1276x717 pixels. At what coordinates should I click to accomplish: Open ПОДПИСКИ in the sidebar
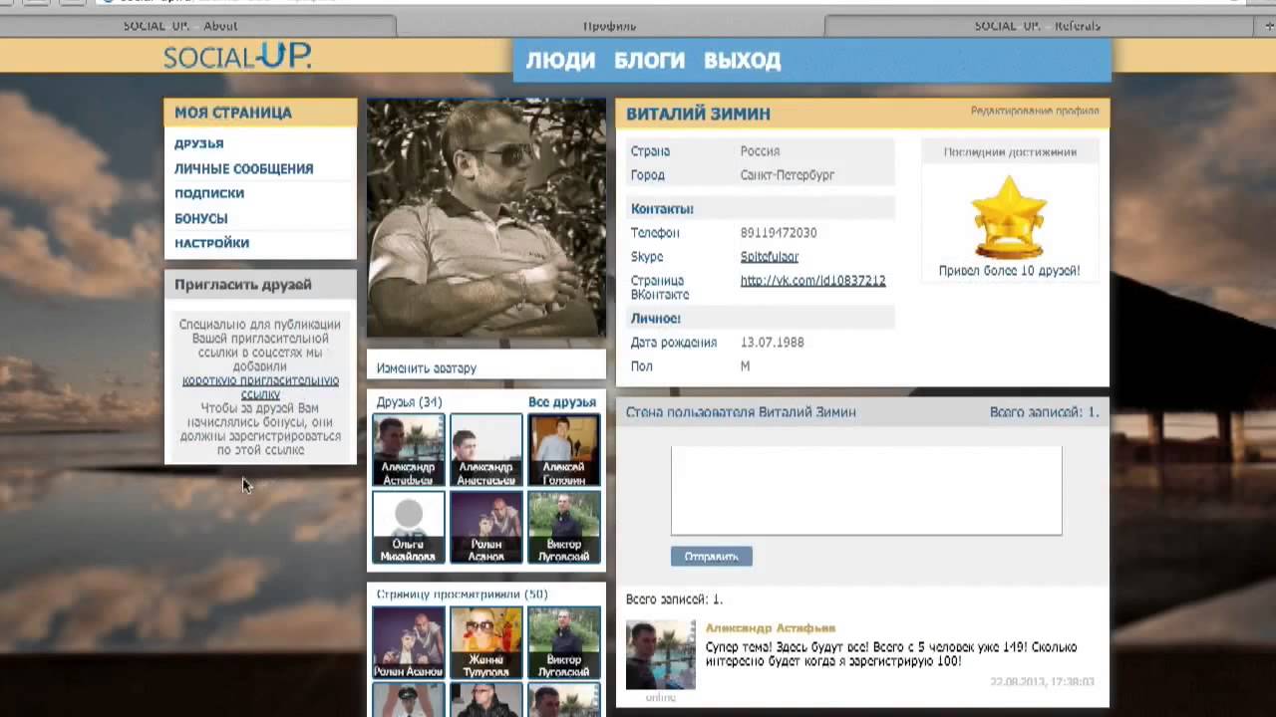tap(209, 193)
